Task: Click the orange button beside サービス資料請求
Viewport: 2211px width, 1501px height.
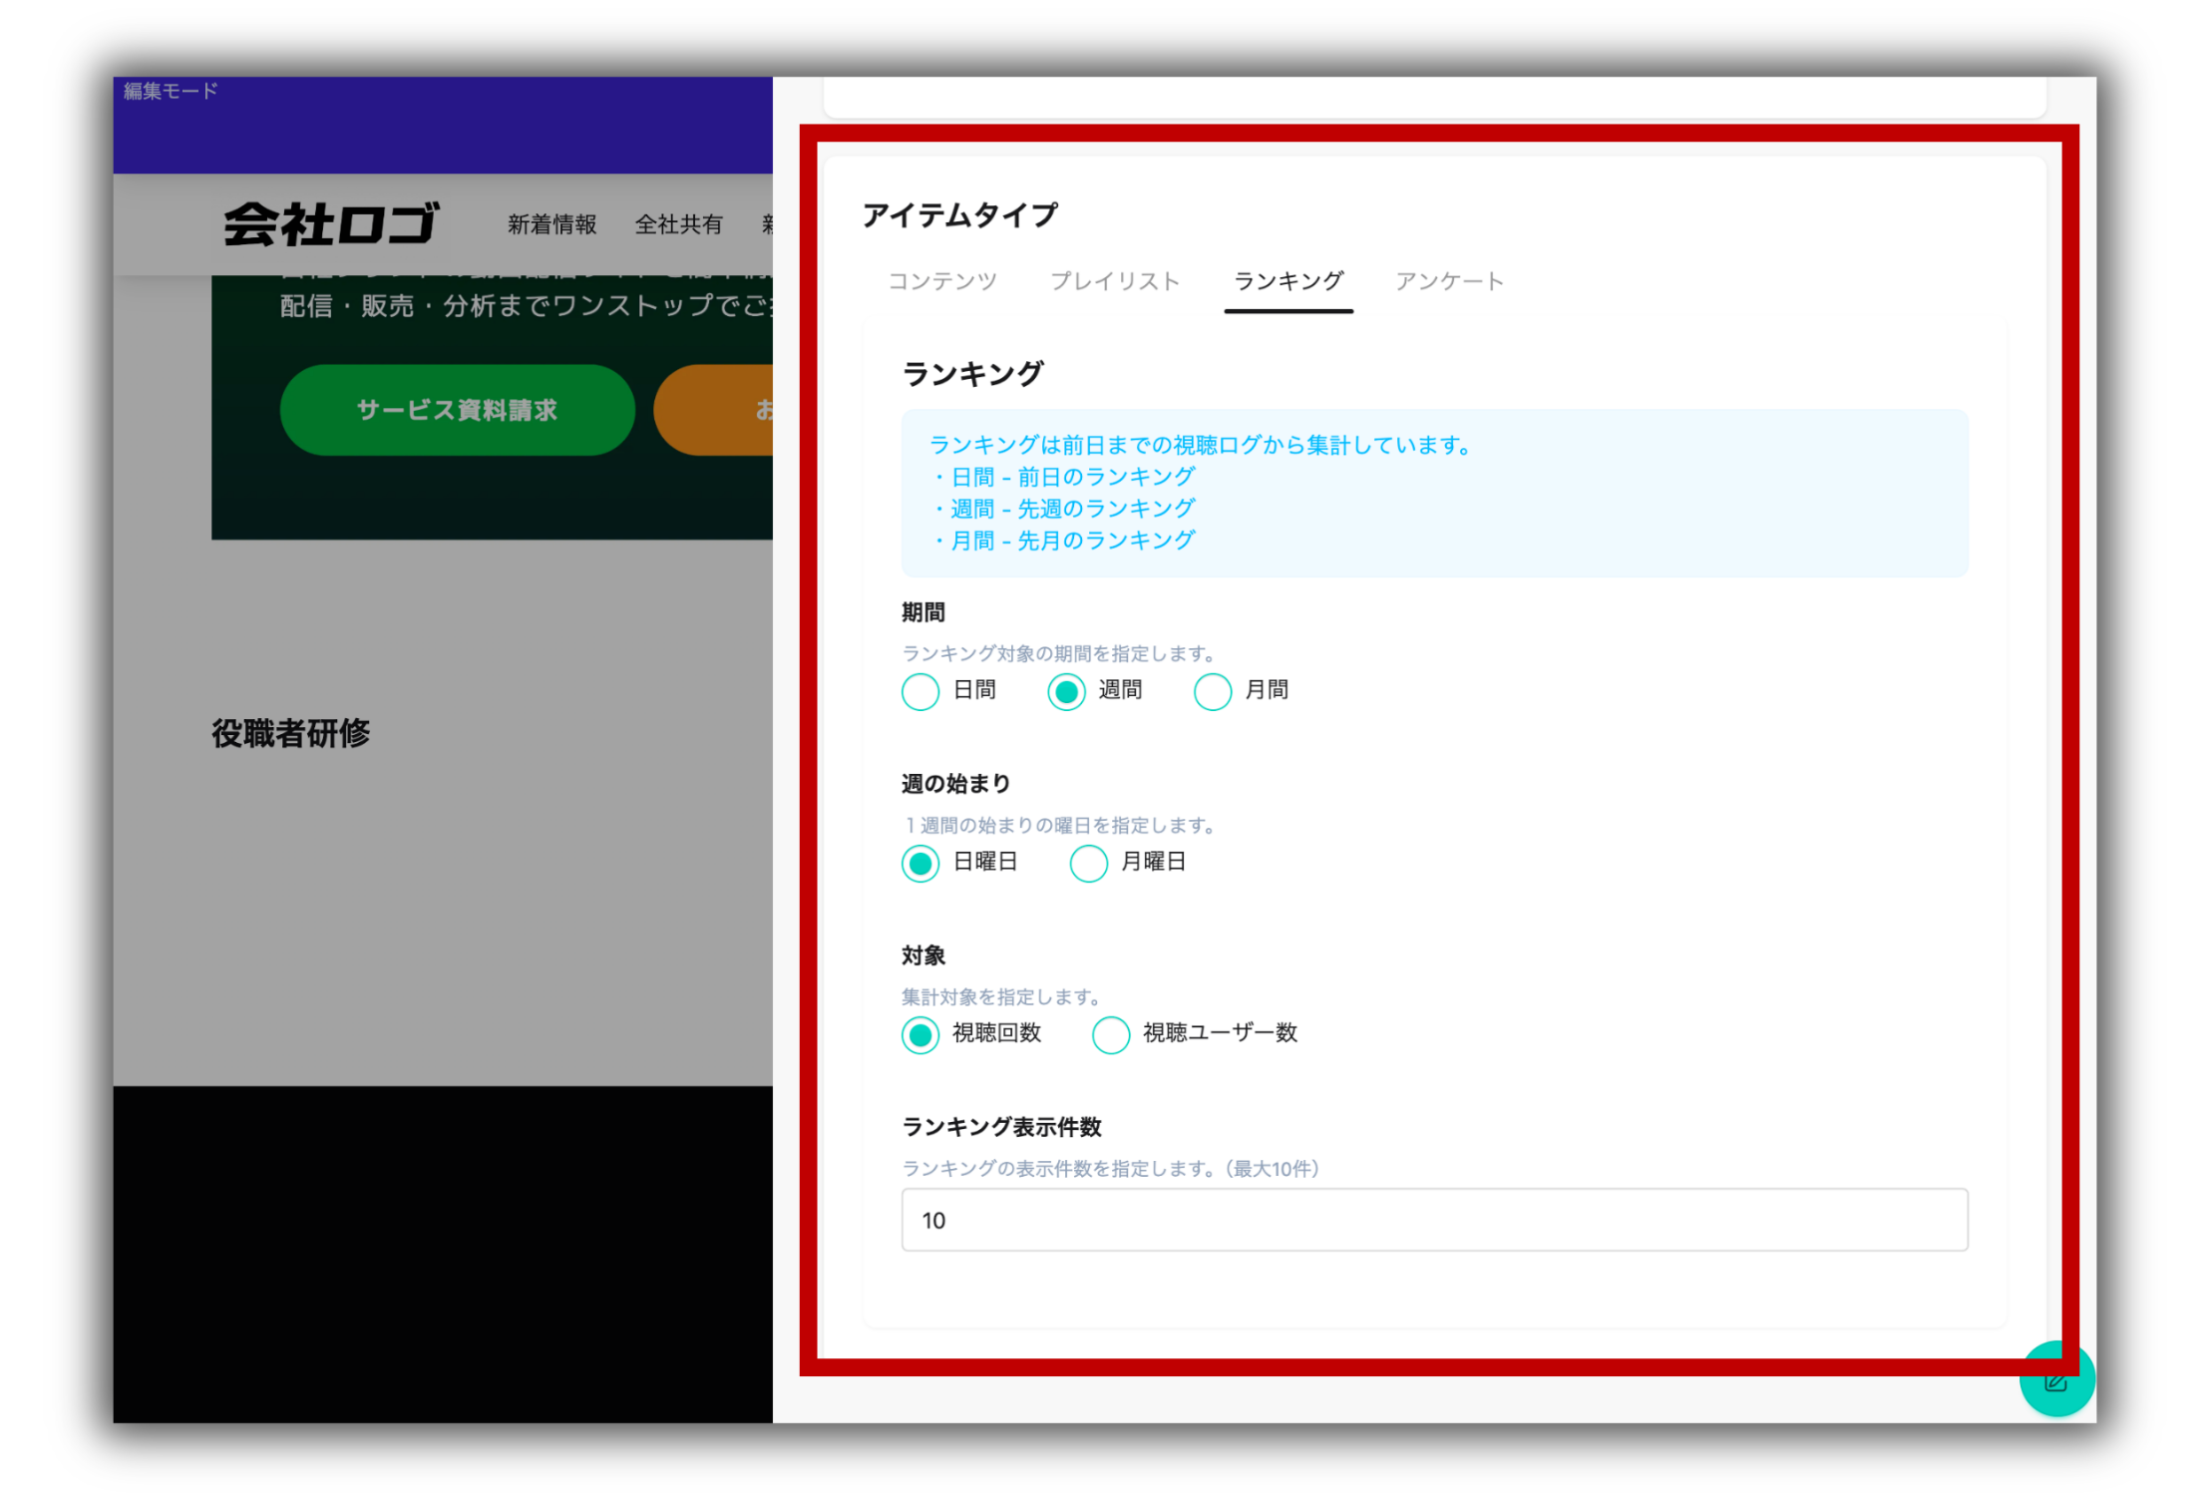Action: tap(718, 410)
